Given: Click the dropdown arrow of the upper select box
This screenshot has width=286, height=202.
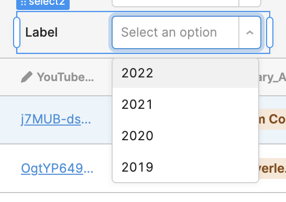Looking at the screenshot, I should coord(250,3).
